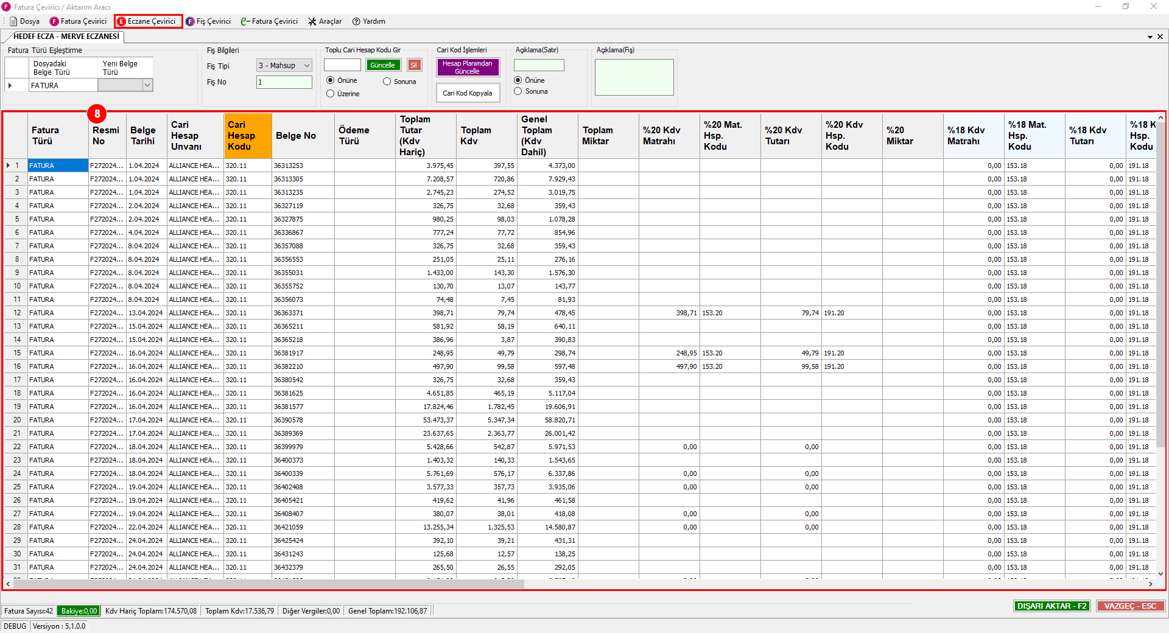Click the Dosya document icon
Image resolution: width=1169 pixels, height=633 pixels.
click(x=13, y=21)
